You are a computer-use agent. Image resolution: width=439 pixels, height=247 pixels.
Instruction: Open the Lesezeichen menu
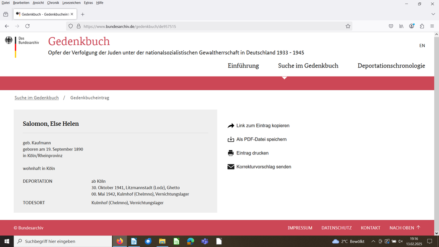pyautogui.click(x=71, y=3)
